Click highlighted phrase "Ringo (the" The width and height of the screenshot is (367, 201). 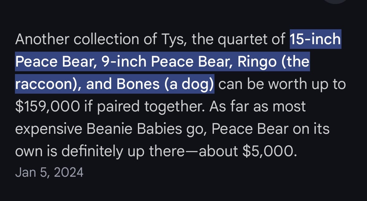(x=273, y=62)
